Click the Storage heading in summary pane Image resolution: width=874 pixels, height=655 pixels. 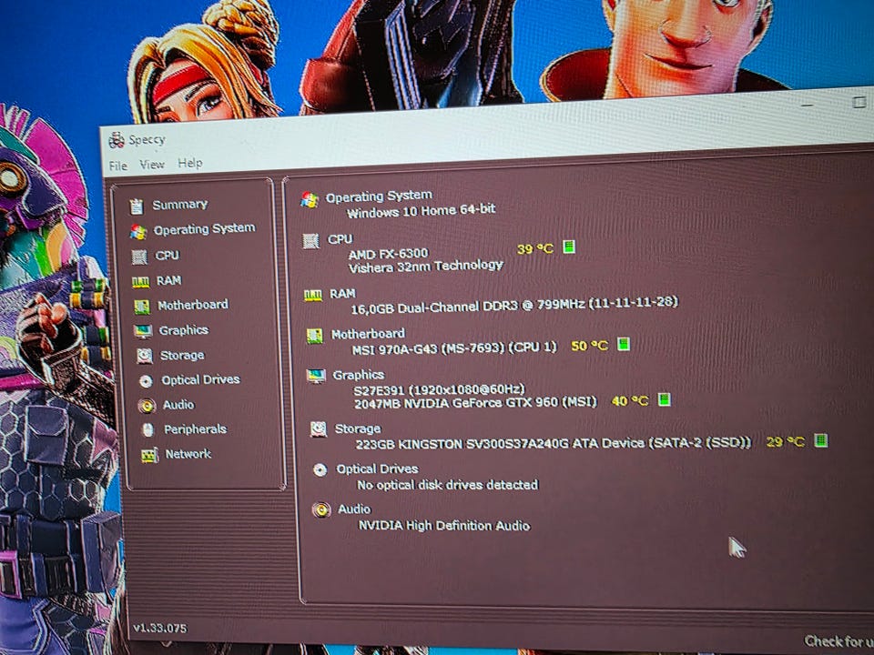tap(357, 428)
